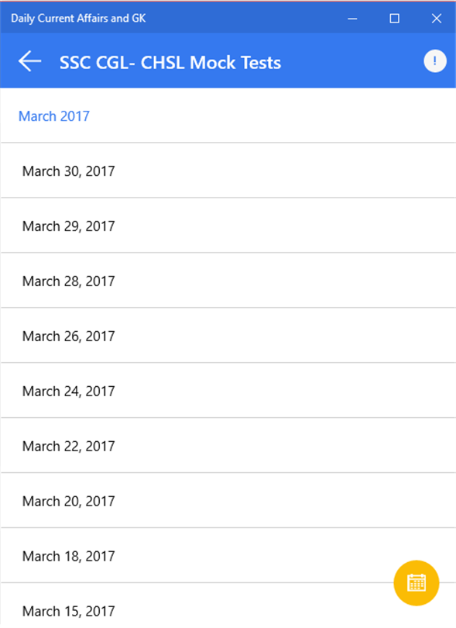Close the Daily Current Affairs window
The width and height of the screenshot is (456, 628).
437,19
